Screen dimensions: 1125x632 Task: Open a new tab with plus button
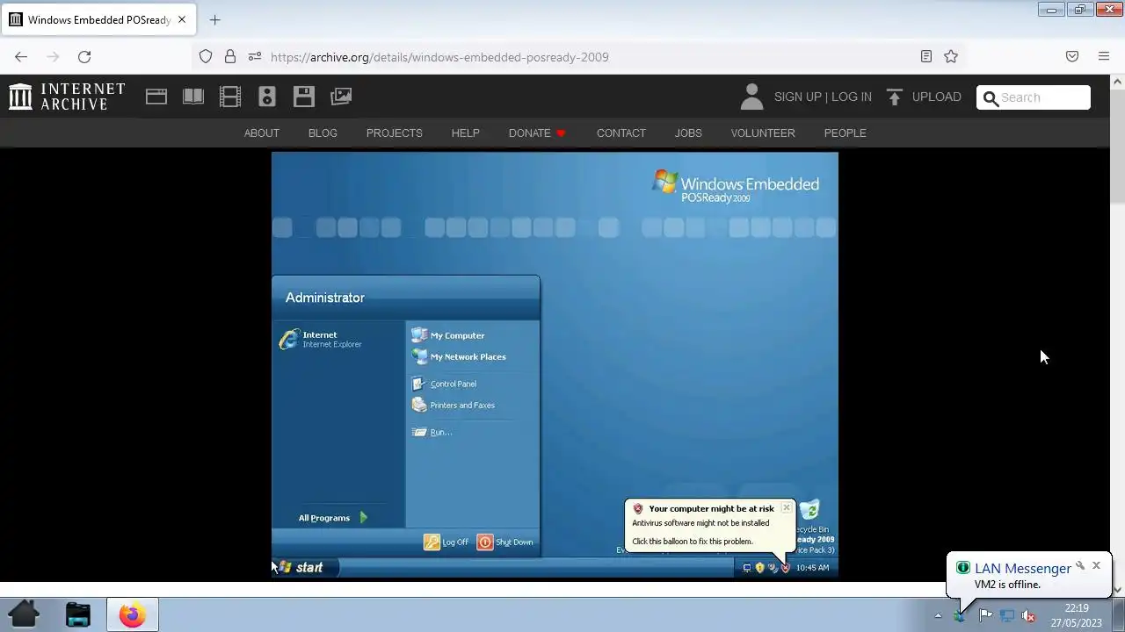point(214,19)
